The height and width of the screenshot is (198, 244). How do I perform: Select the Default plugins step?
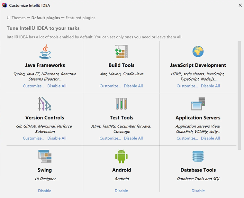click(x=46, y=18)
